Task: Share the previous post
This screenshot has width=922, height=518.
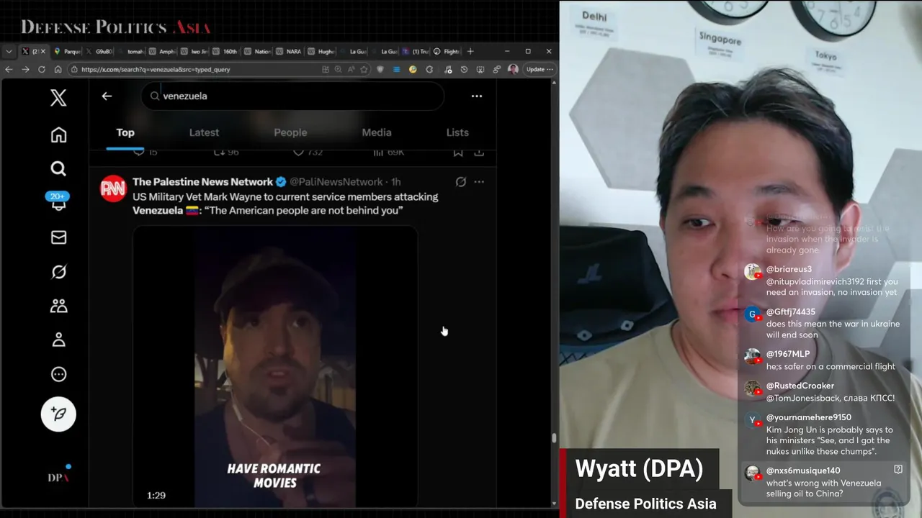Action: 479,153
